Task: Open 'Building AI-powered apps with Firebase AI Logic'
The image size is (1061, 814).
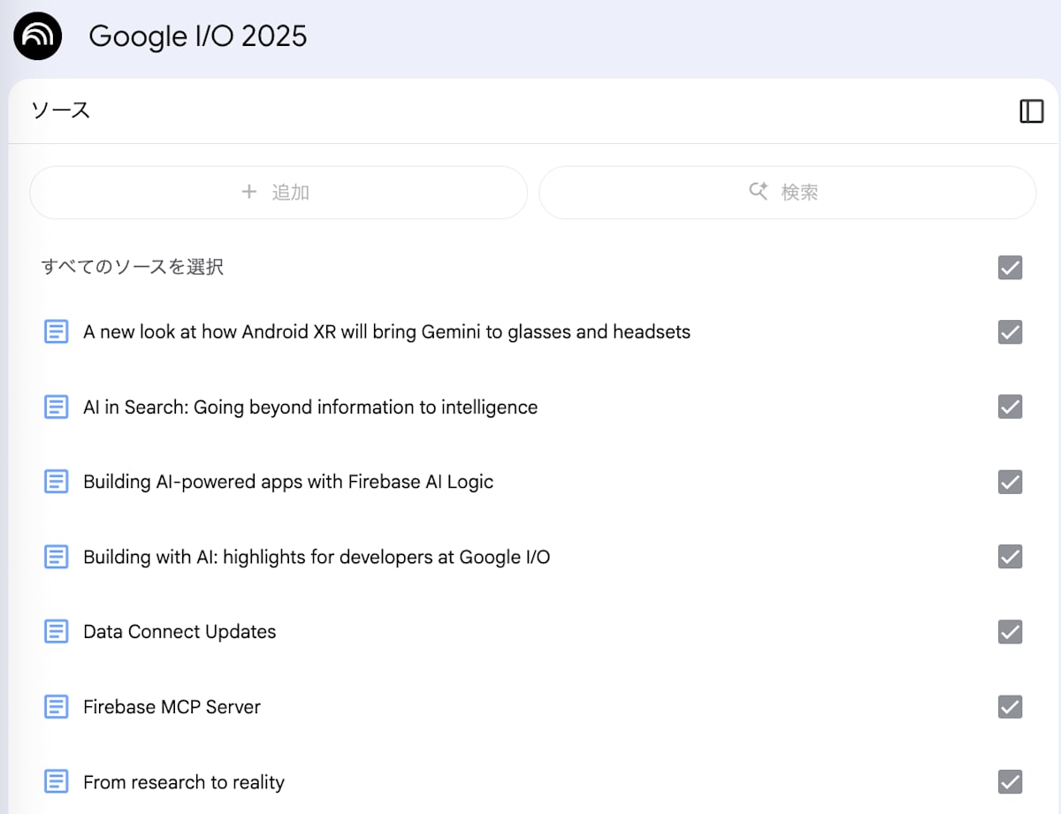Action: coord(288,482)
